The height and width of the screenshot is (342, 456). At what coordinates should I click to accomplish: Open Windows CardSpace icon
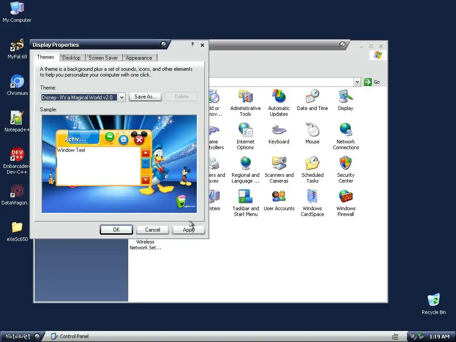[x=312, y=203]
